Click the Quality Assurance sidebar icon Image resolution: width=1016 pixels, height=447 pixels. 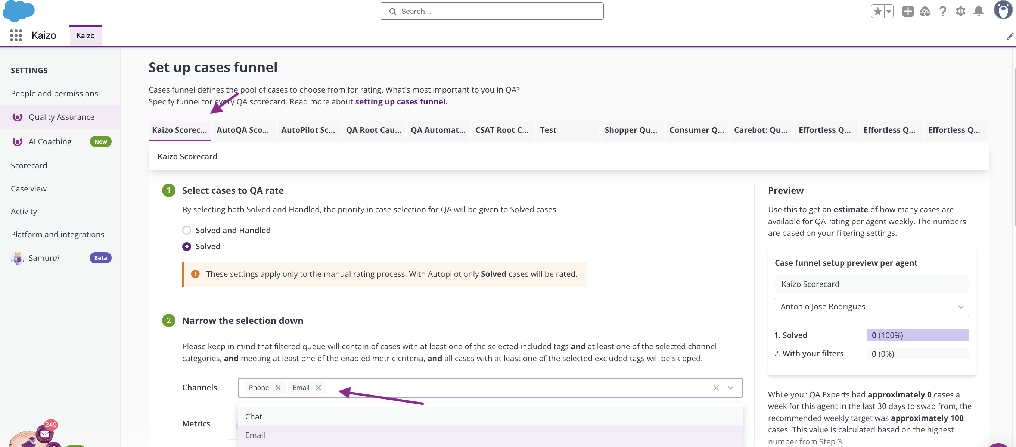(17, 117)
